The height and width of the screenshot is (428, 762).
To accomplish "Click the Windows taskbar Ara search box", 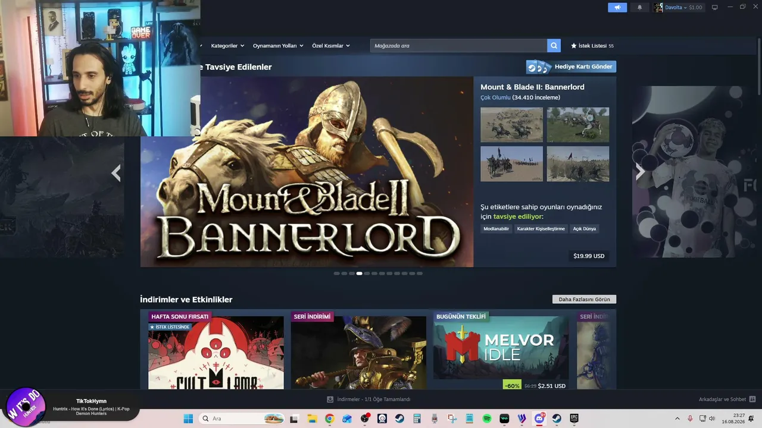I will [x=242, y=418].
